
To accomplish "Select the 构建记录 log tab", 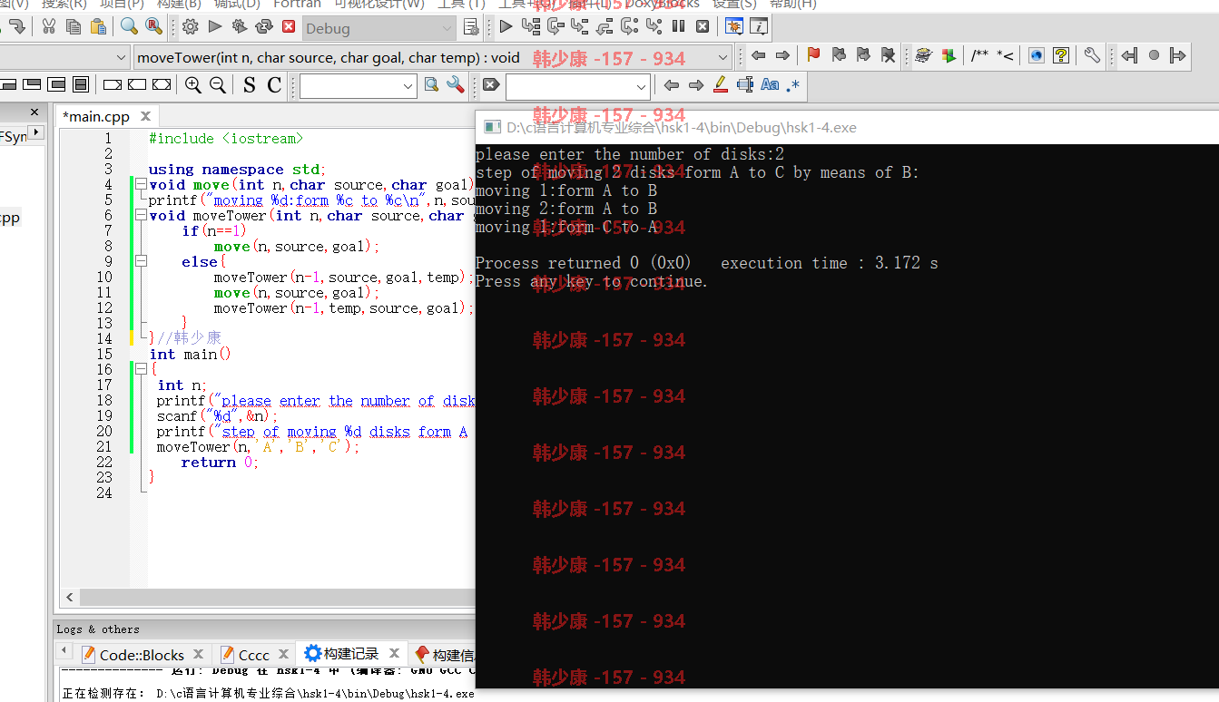I will point(350,653).
